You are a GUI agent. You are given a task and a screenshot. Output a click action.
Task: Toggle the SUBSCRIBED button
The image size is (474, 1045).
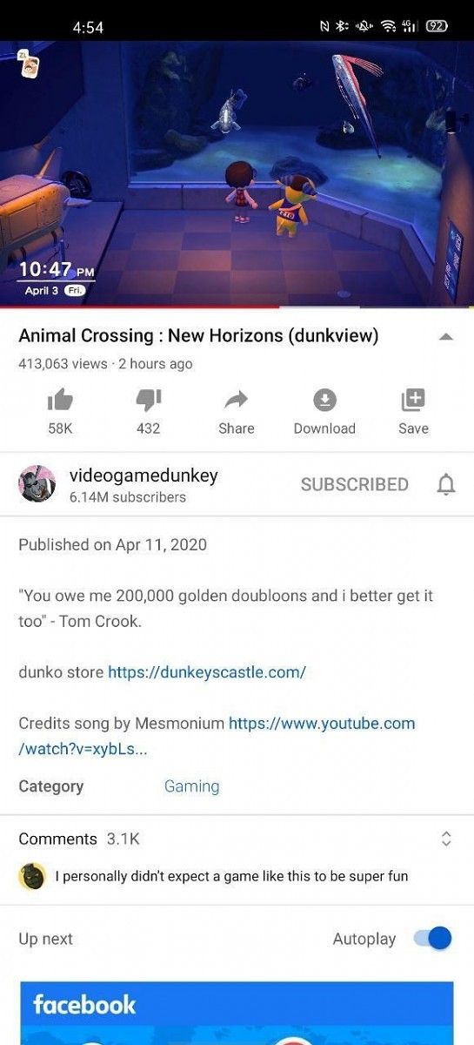point(354,485)
